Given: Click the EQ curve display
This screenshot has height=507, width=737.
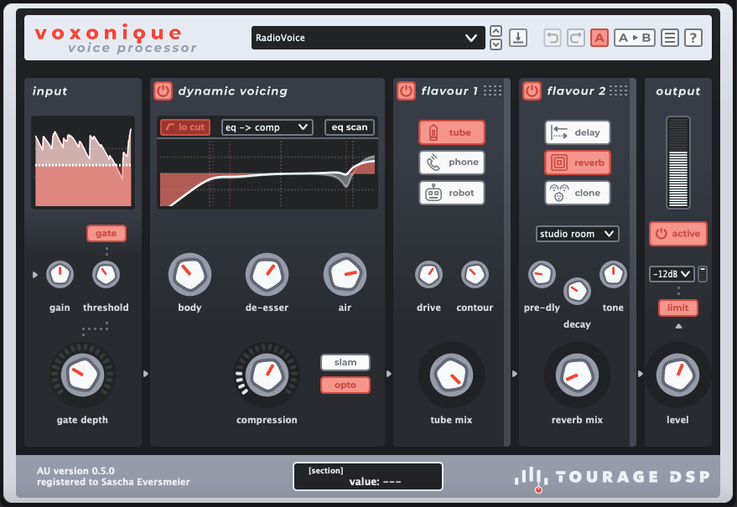Looking at the screenshot, I should (x=267, y=173).
